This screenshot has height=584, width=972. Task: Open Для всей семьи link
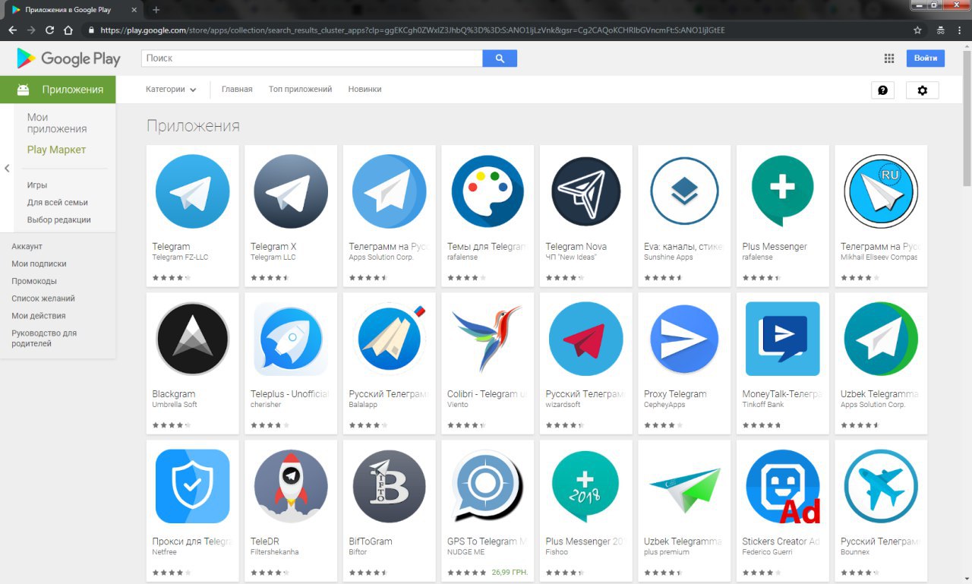[x=58, y=203]
